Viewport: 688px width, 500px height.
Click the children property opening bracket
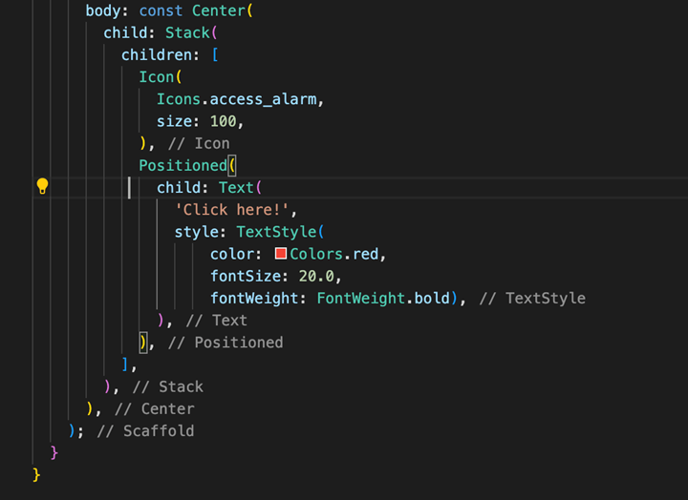pyautogui.click(x=215, y=55)
